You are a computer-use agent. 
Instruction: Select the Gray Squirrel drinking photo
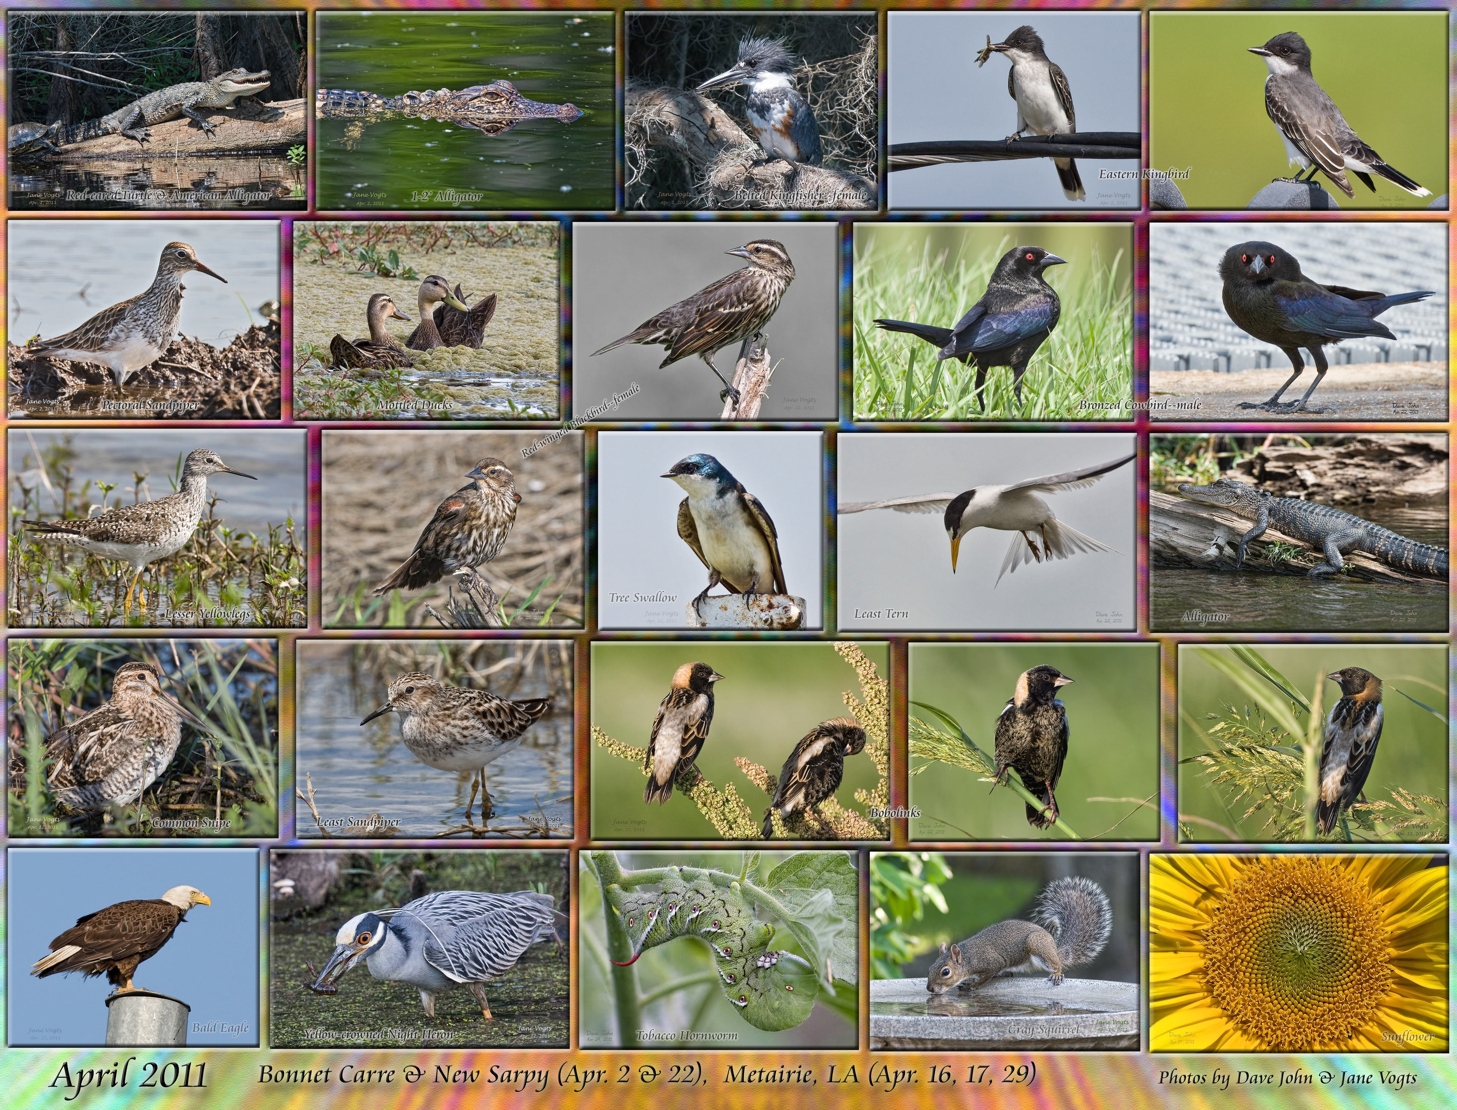pos(1004,950)
